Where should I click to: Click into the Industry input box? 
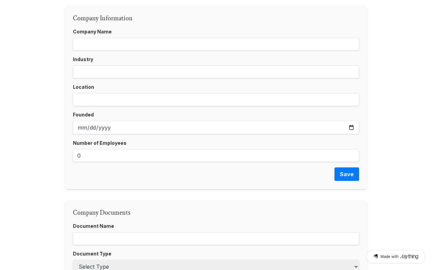[x=216, y=72]
